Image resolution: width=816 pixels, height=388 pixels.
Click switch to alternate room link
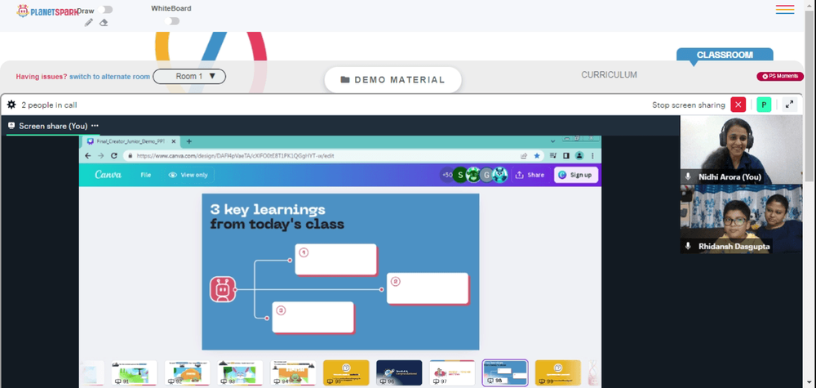click(110, 77)
